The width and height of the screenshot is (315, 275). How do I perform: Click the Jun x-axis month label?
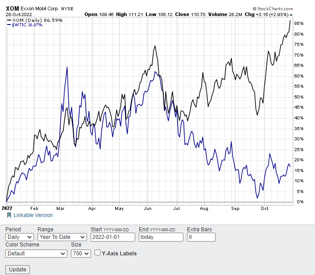(x=148, y=208)
